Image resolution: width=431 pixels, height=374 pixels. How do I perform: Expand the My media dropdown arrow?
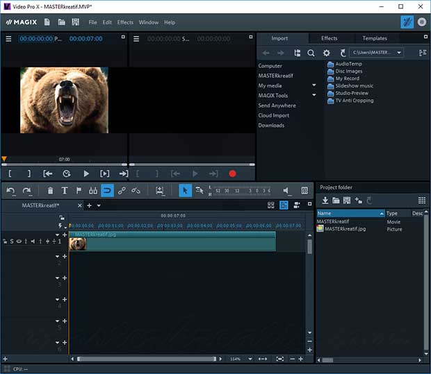tap(314, 85)
